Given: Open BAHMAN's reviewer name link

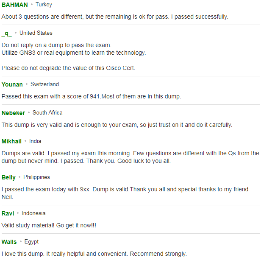Looking at the screenshot, I should [x=14, y=5].
